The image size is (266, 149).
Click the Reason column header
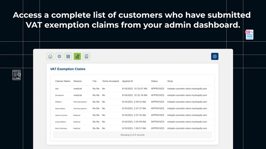pos(77,81)
